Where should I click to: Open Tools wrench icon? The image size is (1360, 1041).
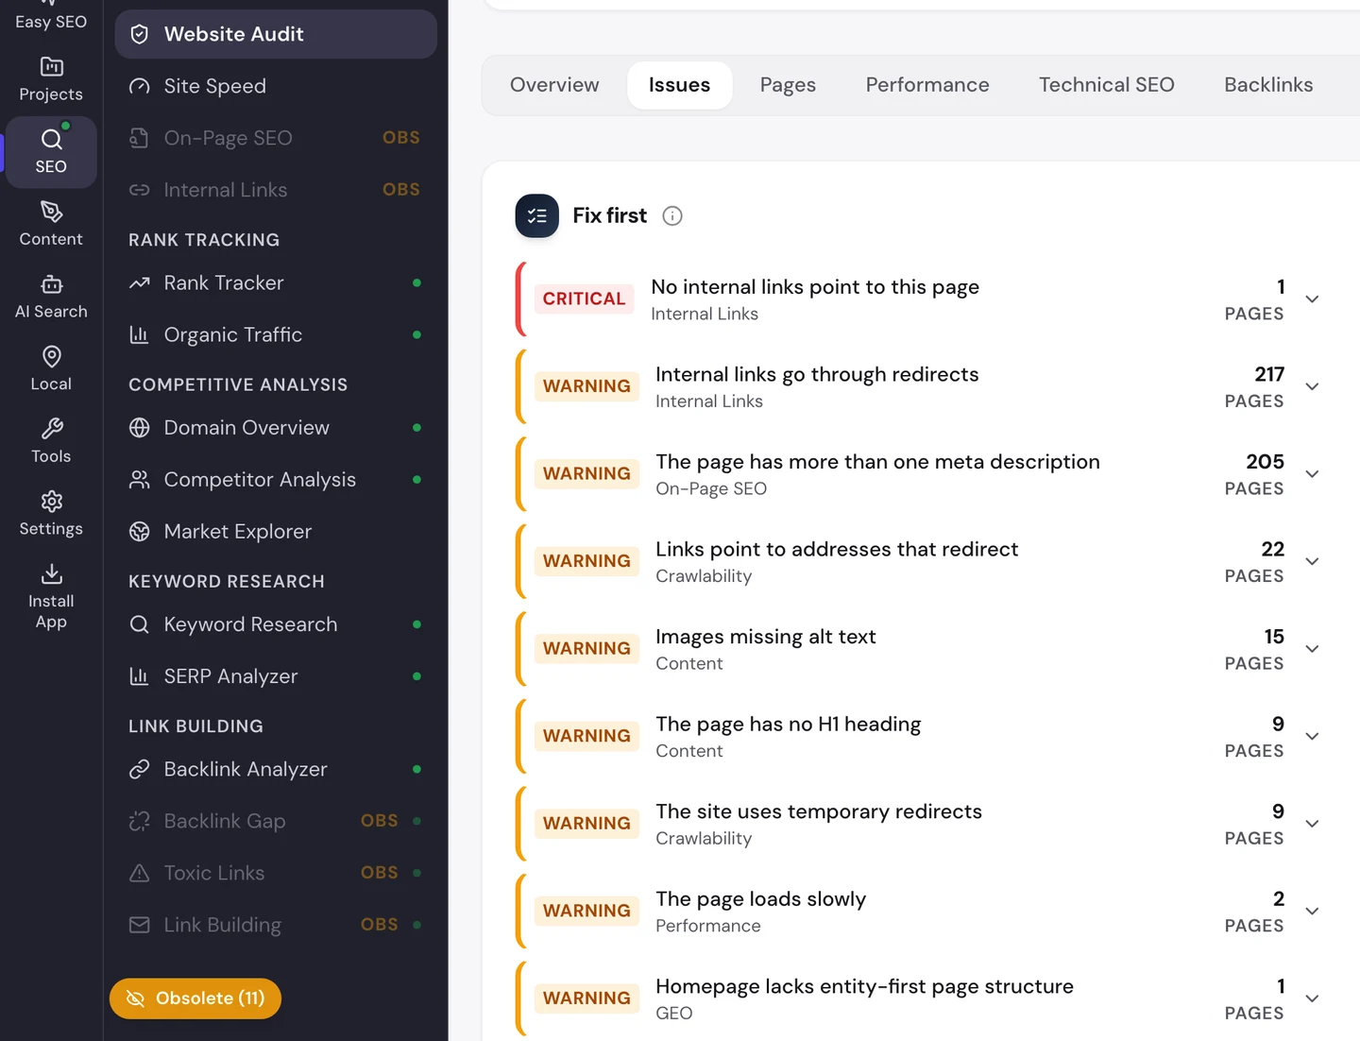point(51,429)
